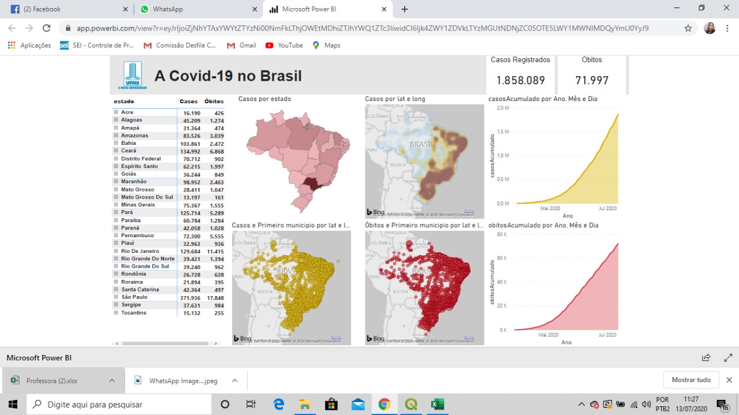Expand the São Paulo state row

[x=116, y=297]
